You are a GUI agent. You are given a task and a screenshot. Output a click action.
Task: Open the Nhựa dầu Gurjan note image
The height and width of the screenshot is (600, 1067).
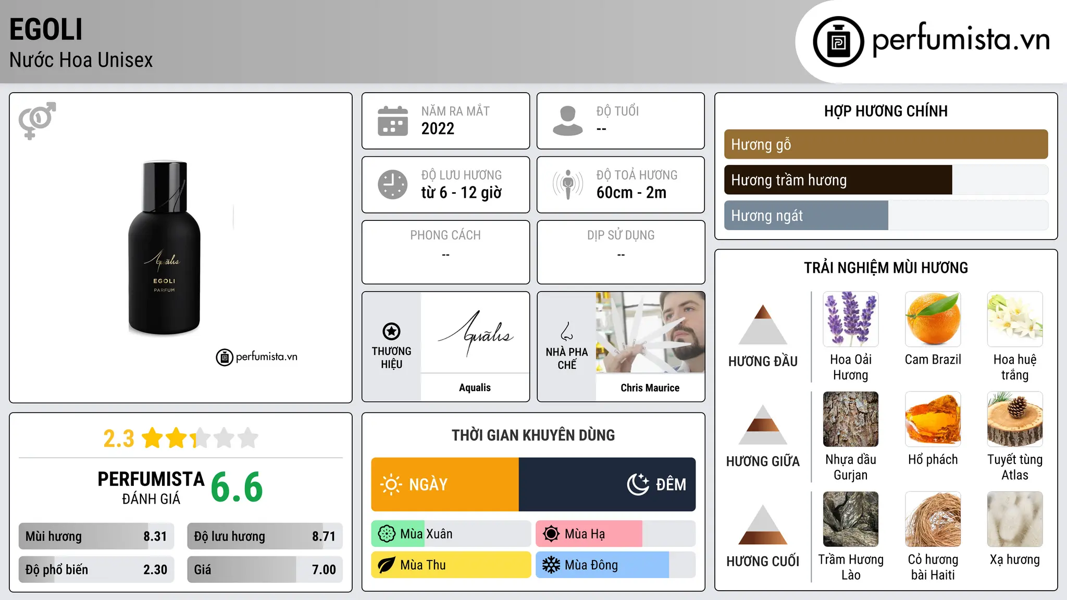point(851,419)
